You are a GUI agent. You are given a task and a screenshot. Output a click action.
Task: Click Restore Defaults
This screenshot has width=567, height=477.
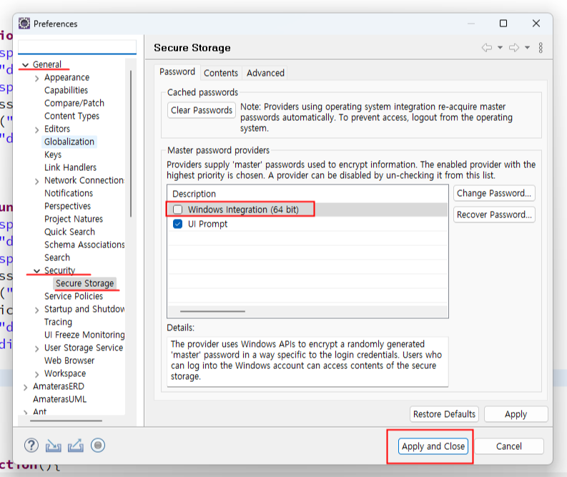pyautogui.click(x=444, y=414)
